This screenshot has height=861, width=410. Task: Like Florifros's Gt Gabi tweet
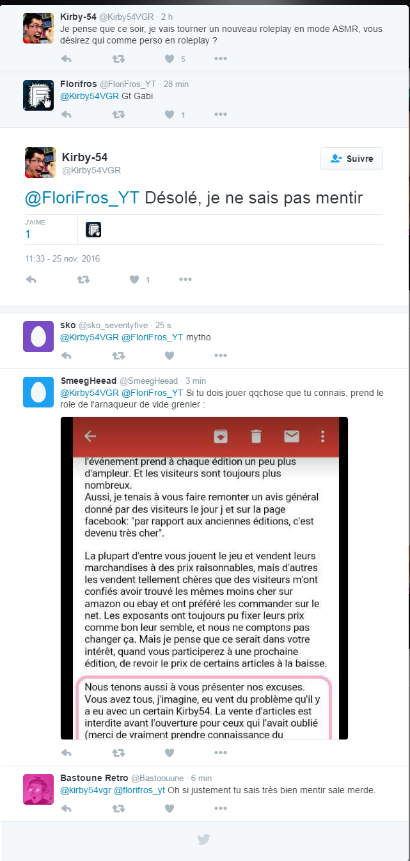170,115
